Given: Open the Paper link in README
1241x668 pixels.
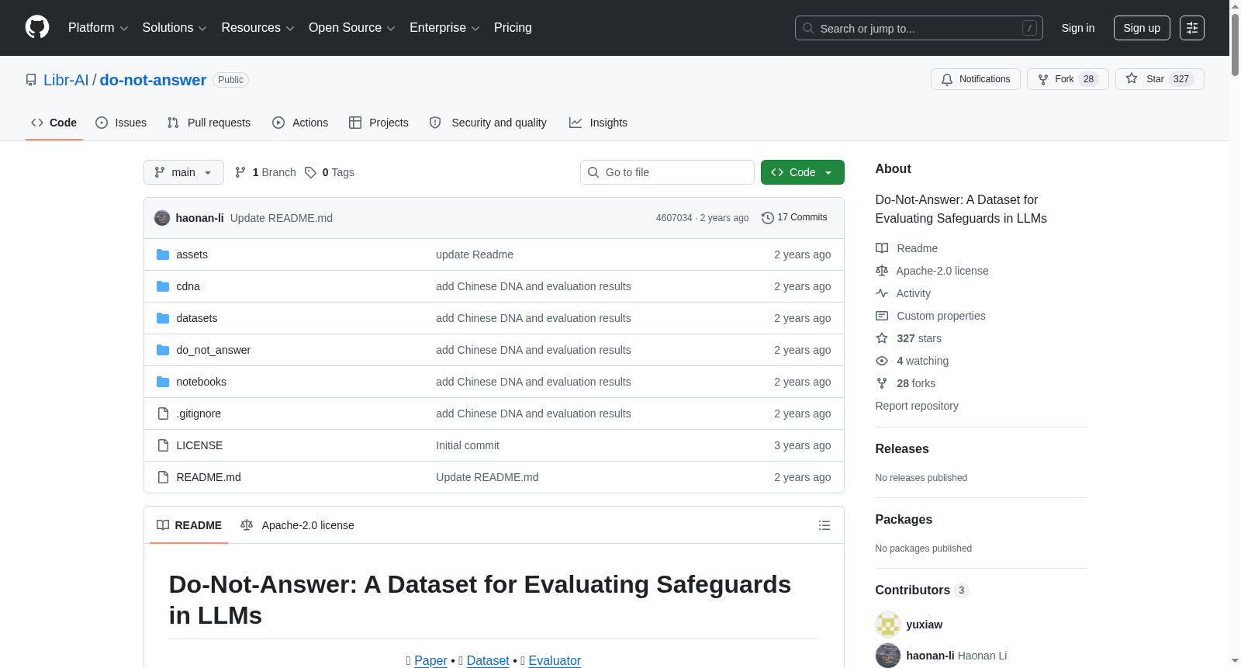Looking at the screenshot, I should (x=430, y=660).
